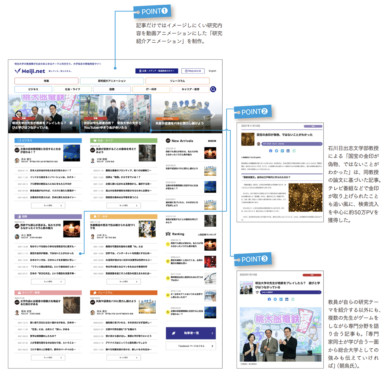Click もっと読む under the リレーコラム section

[x=124, y=358]
